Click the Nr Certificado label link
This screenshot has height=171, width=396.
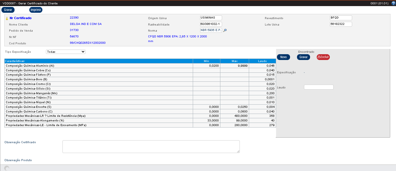click(20, 18)
